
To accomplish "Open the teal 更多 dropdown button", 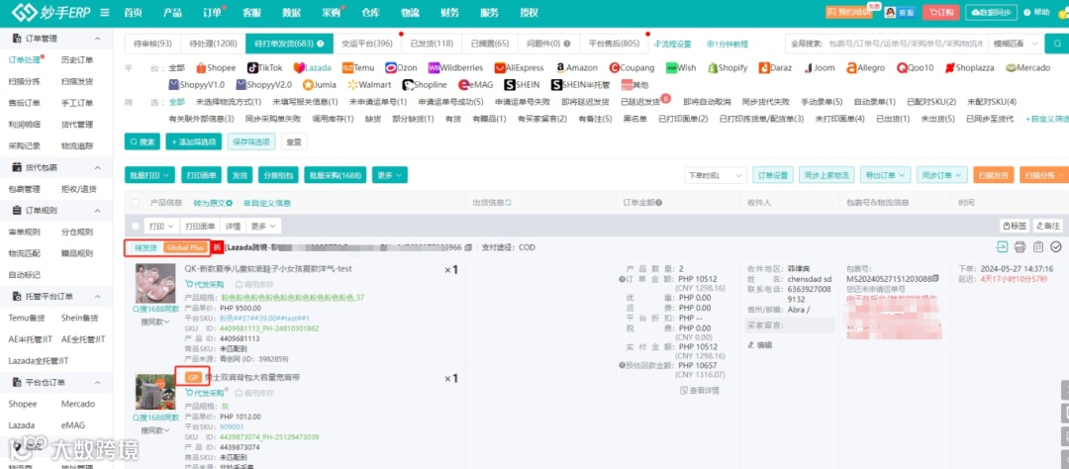I will coord(389,175).
